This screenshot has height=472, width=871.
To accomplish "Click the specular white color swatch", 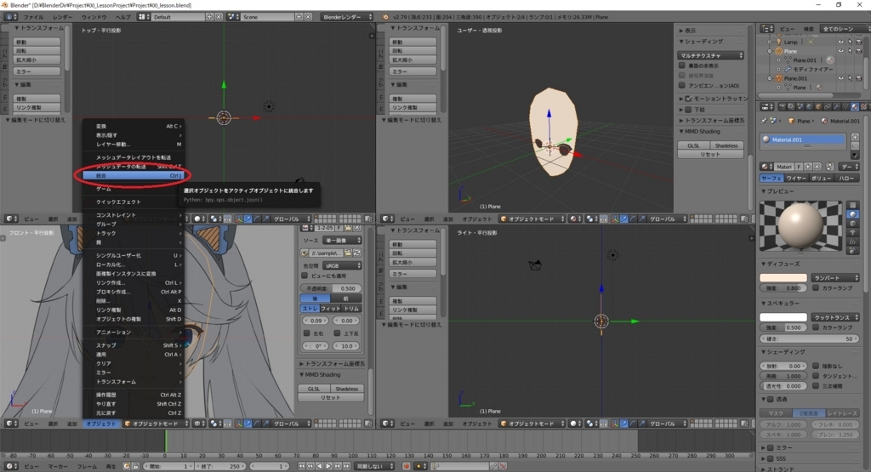I will pos(783,317).
